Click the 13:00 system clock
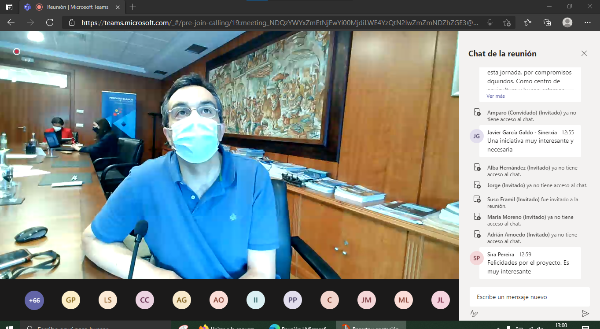The width and height of the screenshot is (600, 329). (561, 325)
